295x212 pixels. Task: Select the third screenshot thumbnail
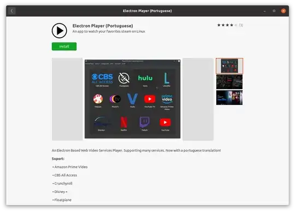point(229,97)
